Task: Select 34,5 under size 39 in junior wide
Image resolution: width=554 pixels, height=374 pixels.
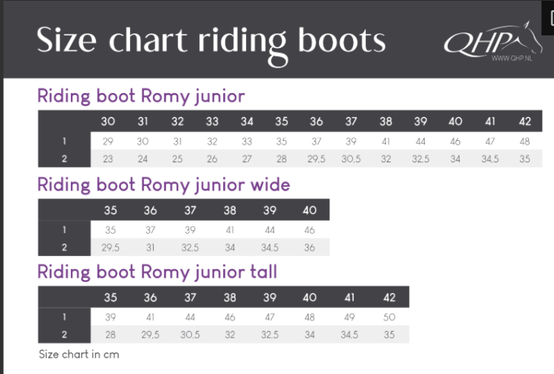Action: 270,248
